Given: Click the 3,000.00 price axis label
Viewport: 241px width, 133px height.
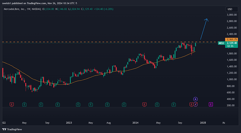Looking at the screenshot, I should (232, 15).
